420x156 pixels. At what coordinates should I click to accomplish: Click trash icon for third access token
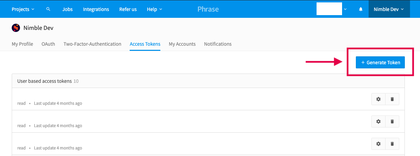tap(392, 144)
